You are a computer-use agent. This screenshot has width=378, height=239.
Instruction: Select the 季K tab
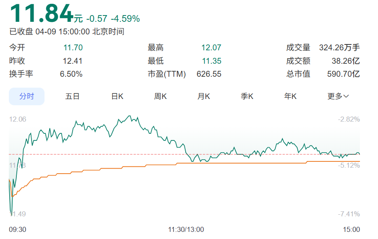(x=247, y=96)
